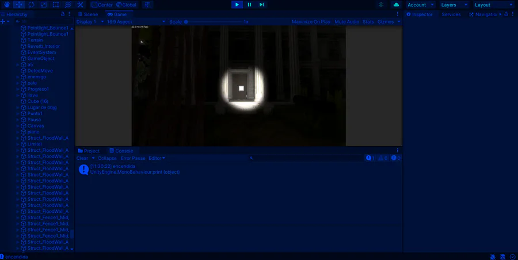The image size is (518, 260).
Task: Focus the Console search field
Action: [x=306, y=158]
